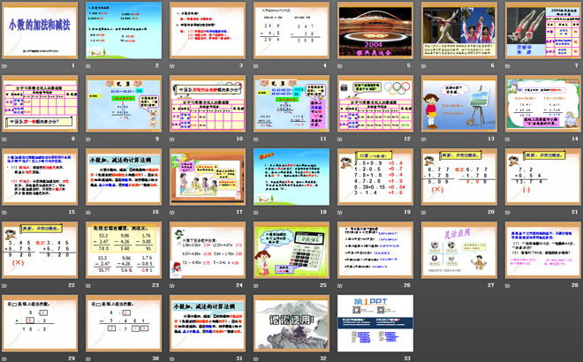Image resolution: width=583 pixels, height=362 pixels.
Task: Select slide 7 showing the diving photos
Action: (540, 29)
